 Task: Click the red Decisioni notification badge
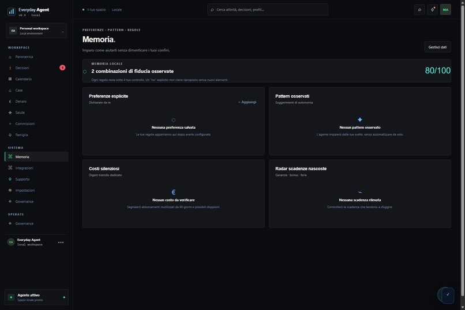point(62,68)
